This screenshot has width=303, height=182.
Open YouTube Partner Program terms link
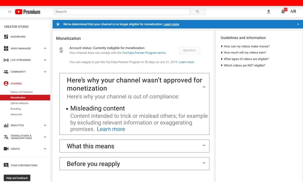point(144,53)
